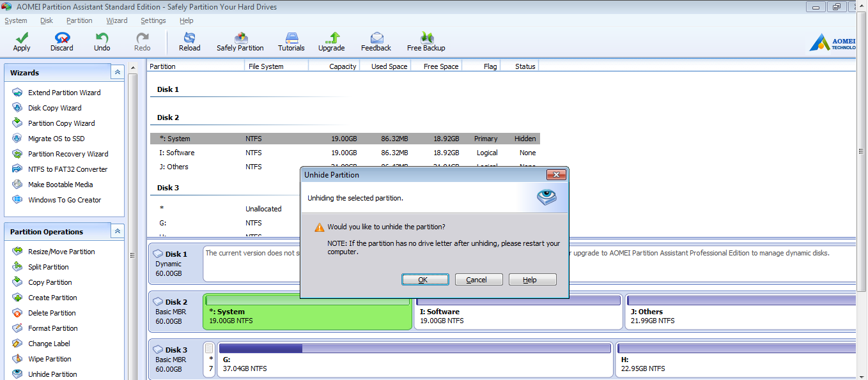Sort by the Free Space column header
Viewport: 868px width, 380px height.
(x=436, y=66)
